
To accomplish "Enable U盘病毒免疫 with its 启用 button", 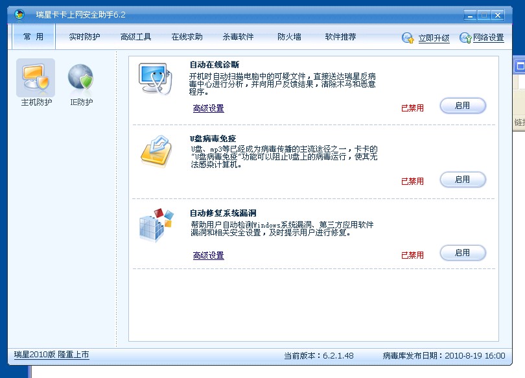I will point(463,180).
